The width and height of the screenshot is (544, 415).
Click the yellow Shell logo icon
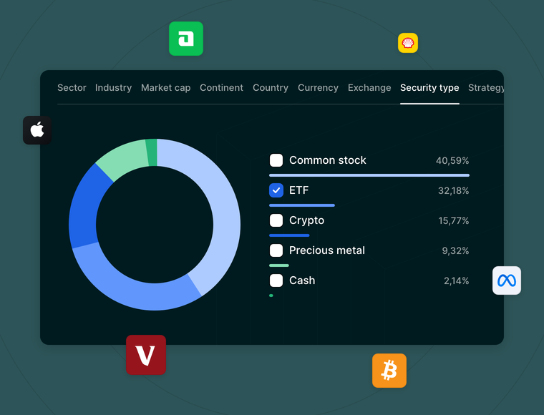point(408,43)
